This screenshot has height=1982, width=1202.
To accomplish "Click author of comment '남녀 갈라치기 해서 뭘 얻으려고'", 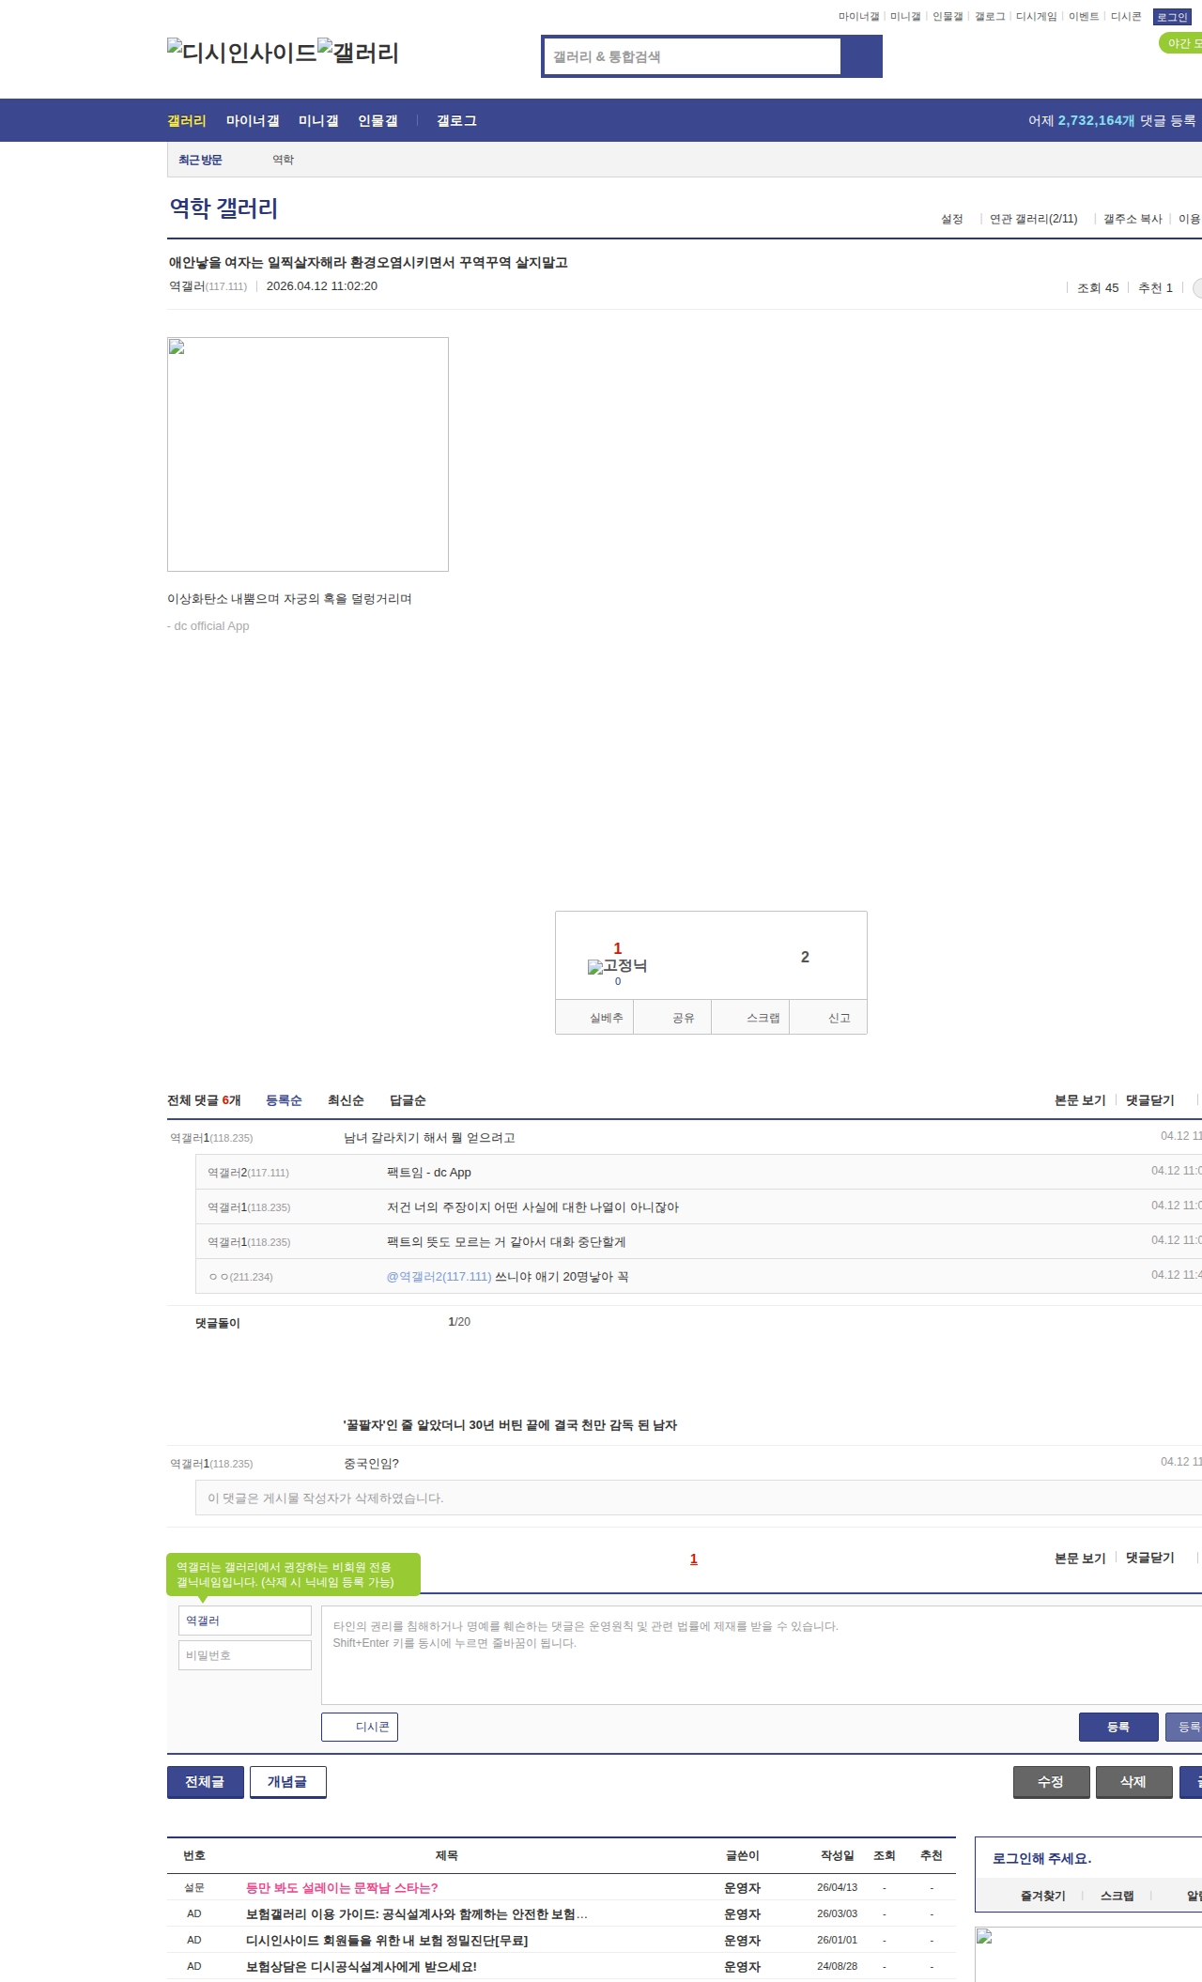I will click(x=211, y=1138).
